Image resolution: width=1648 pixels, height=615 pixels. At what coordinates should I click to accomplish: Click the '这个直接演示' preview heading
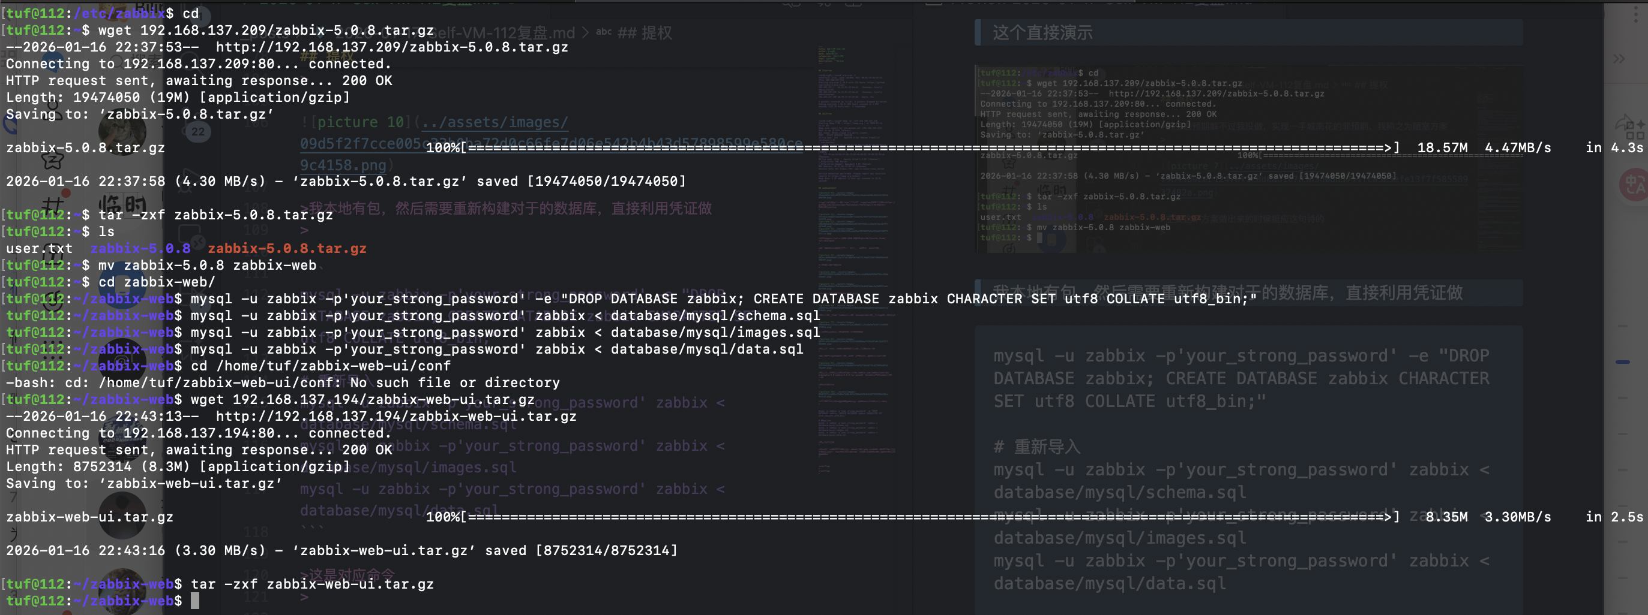point(1042,32)
